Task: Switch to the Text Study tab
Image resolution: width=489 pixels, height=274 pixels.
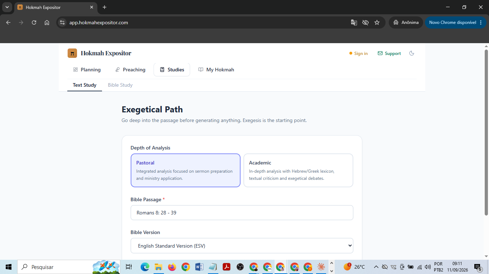Action: tap(84, 85)
